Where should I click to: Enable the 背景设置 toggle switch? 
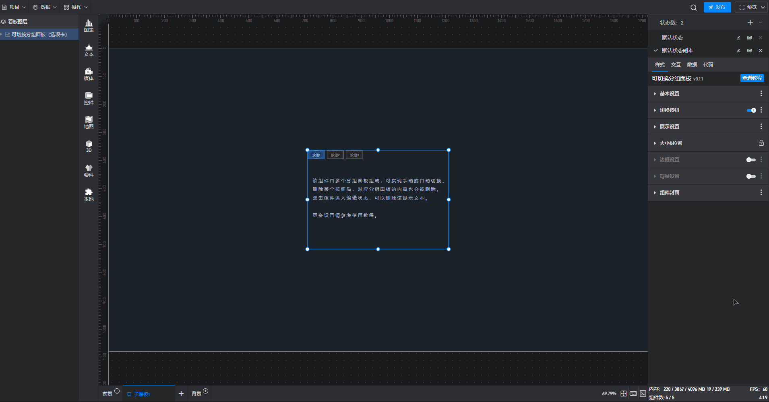[751, 176]
